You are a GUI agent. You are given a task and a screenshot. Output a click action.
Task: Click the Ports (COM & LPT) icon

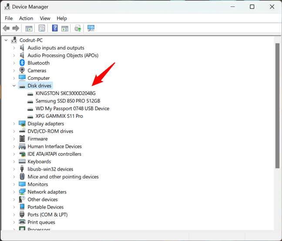pyautogui.click(x=22, y=215)
